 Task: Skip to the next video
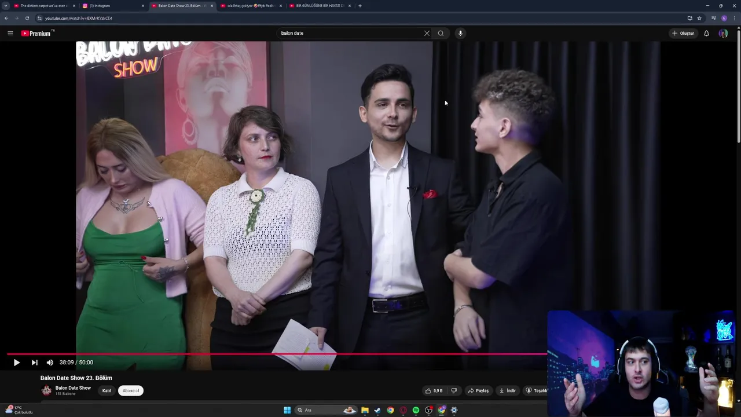tap(34, 363)
